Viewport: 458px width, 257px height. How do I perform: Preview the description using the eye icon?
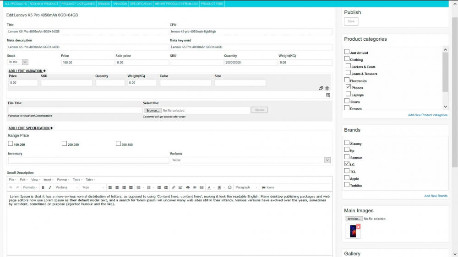(x=195, y=187)
